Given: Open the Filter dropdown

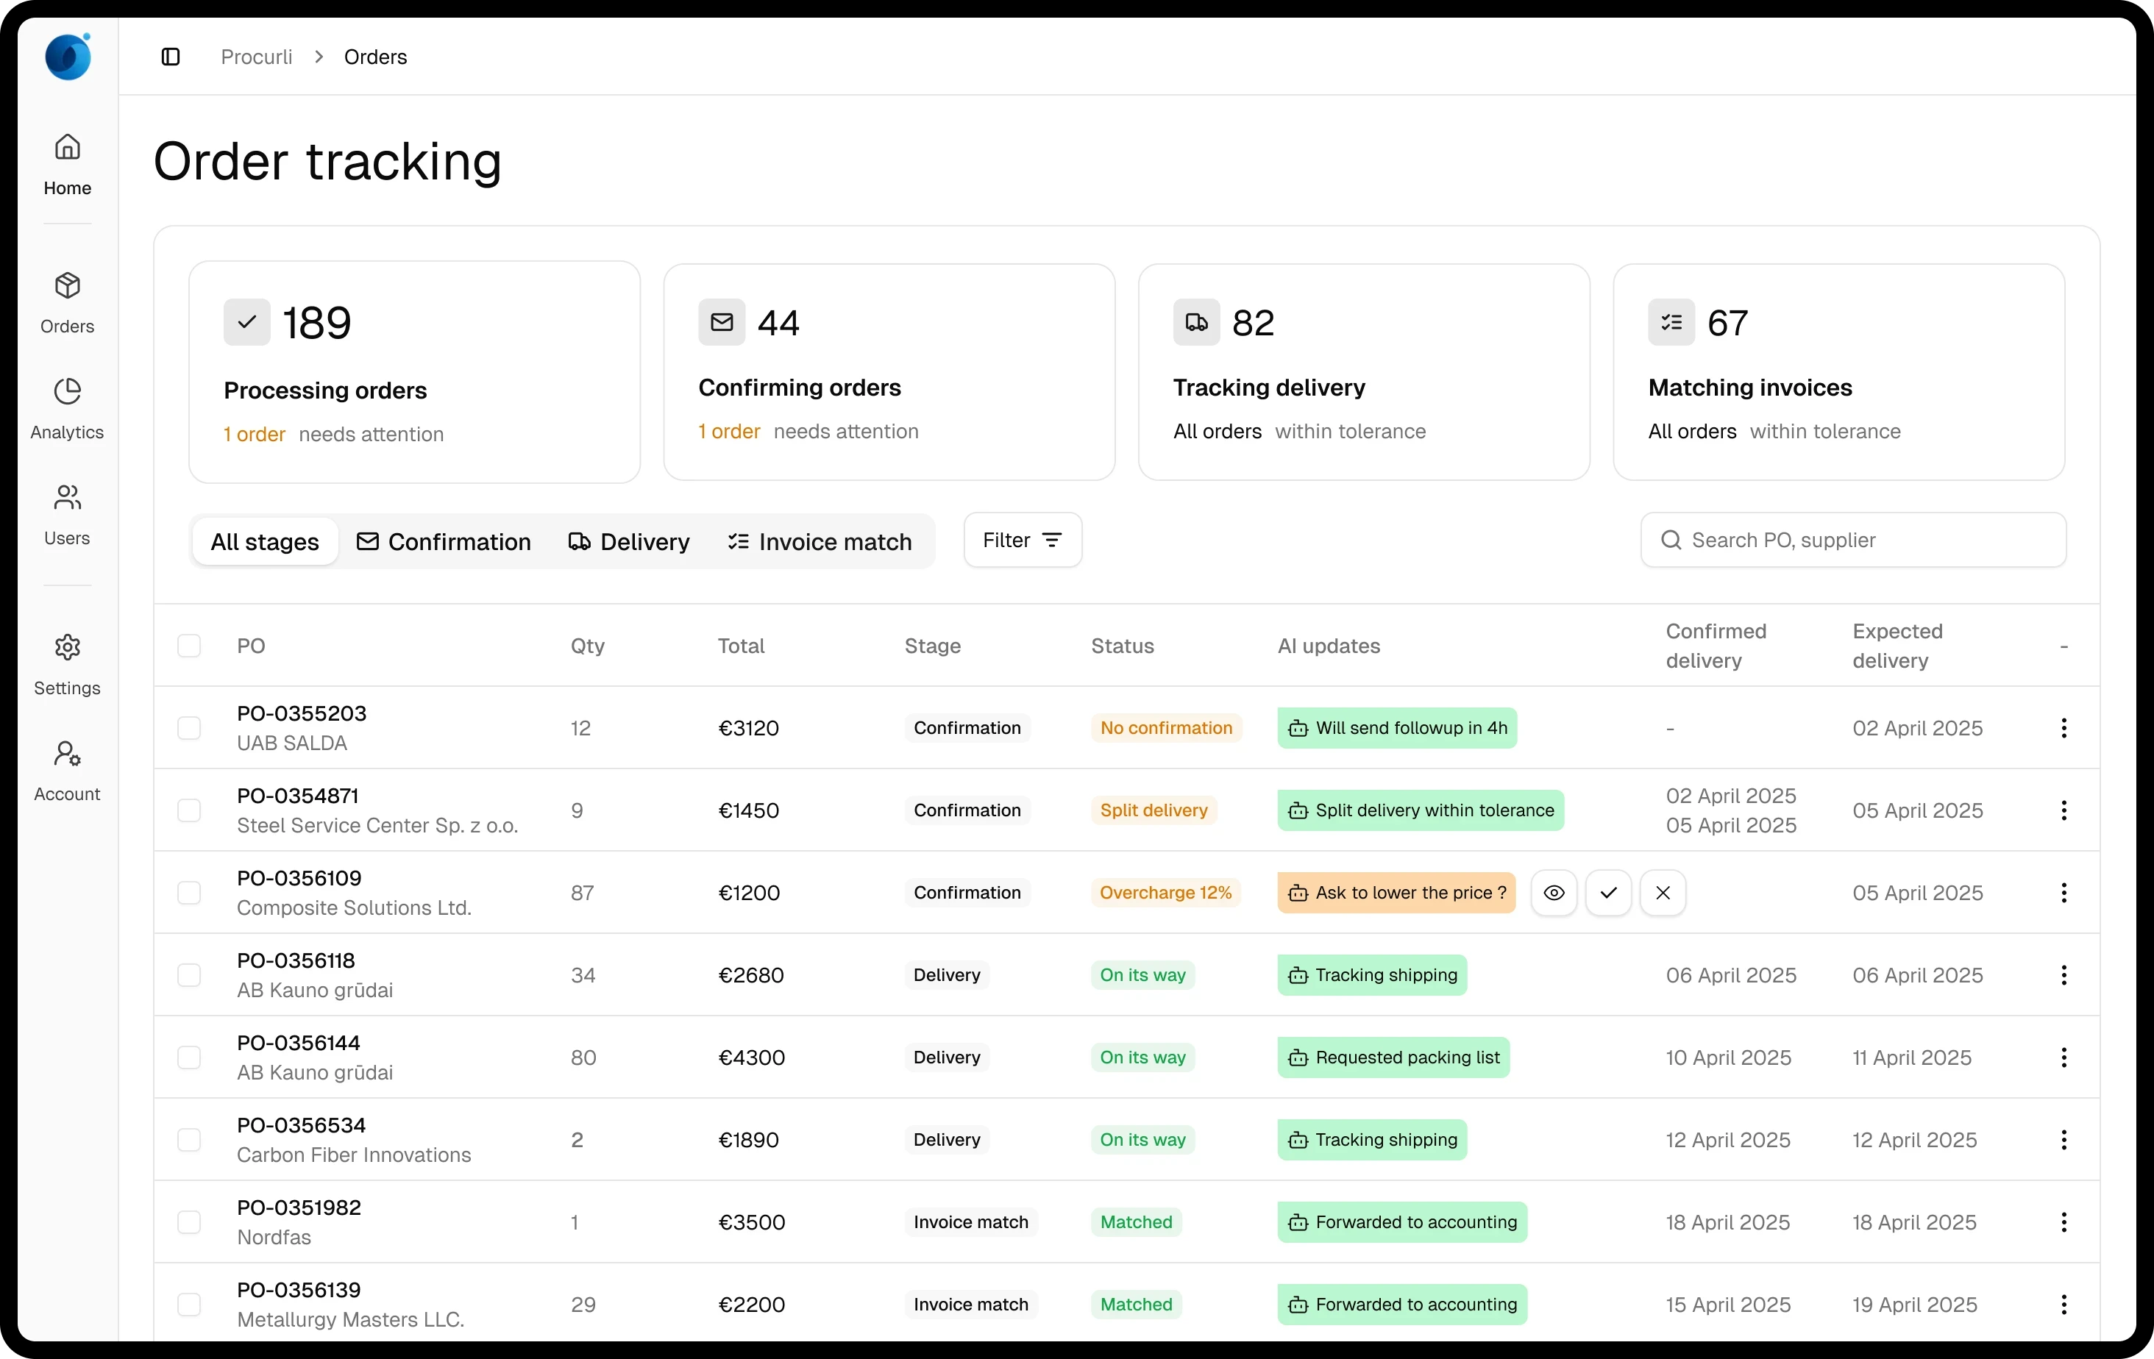Looking at the screenshot, I should click(x=1023, y=539).
